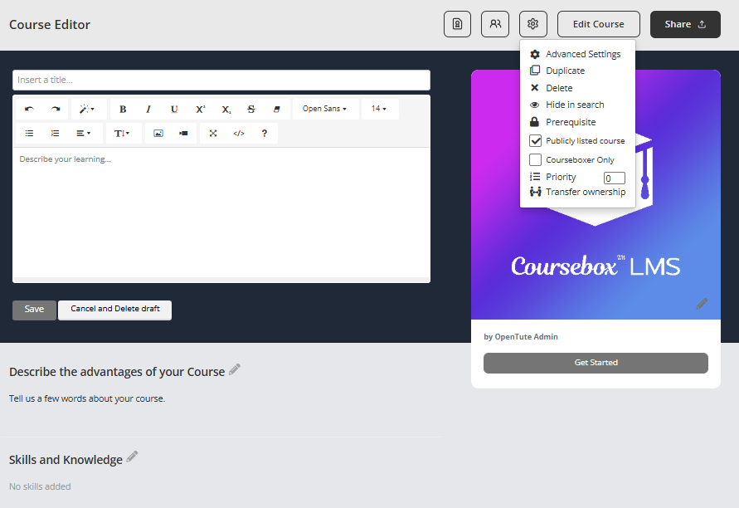Open the document icon button in header

(457, 24)
